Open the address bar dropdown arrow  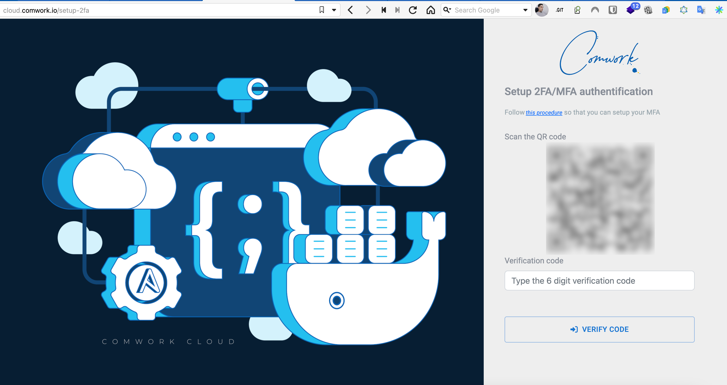pyautogui.click(x=334, y=10)
